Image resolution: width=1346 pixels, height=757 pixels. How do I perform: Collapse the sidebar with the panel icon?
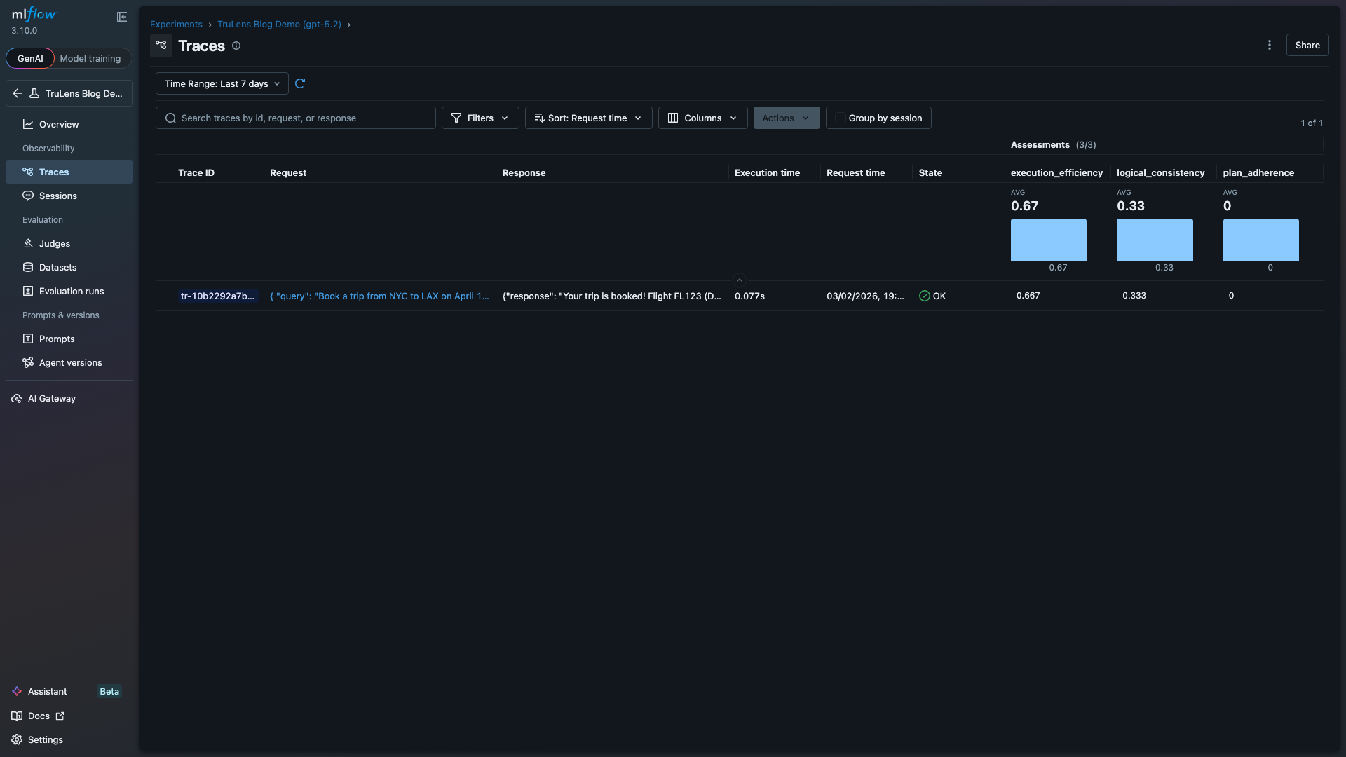pos(122,17)
